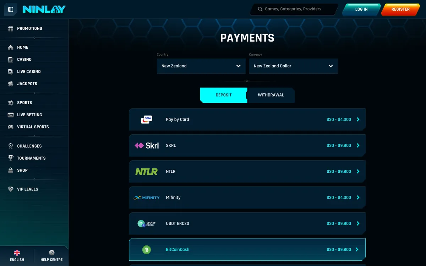Expand the BitCoinCash row chevron
Image resolution: width=426 pixels, height=266 pixels.
click(x=357, y=250)
